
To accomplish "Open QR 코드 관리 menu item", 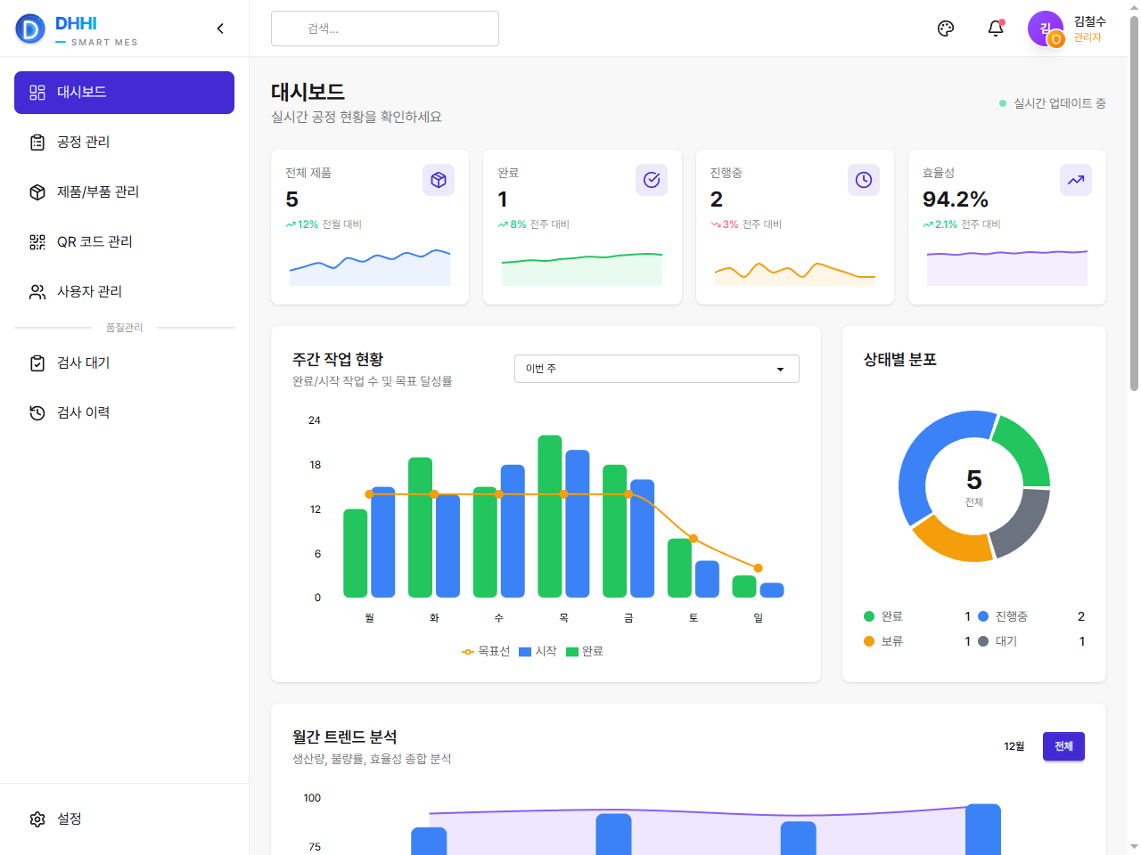I will click(124, 242).
